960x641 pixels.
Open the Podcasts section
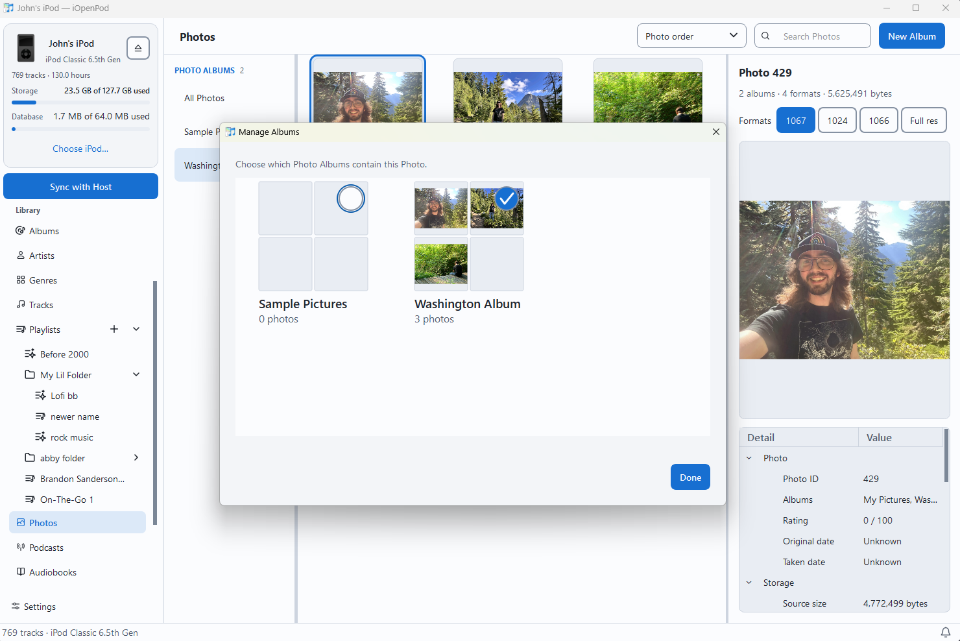point(78,548)
